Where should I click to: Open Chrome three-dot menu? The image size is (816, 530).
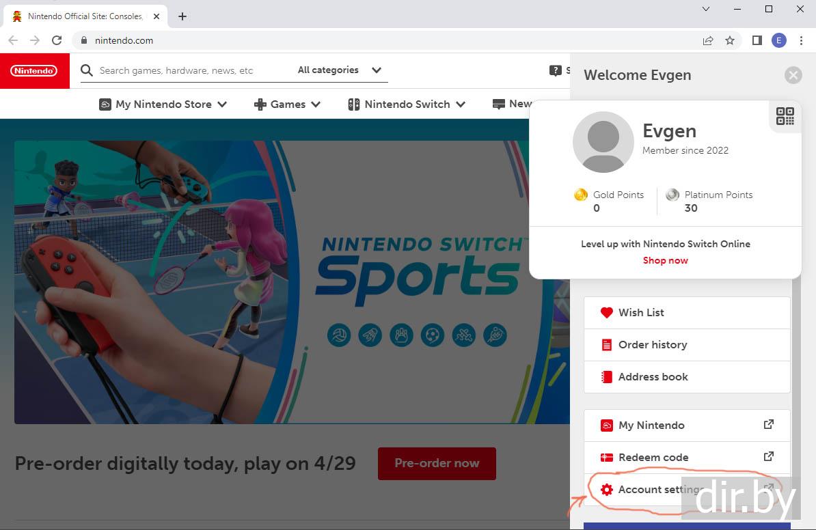pos(802,40)
